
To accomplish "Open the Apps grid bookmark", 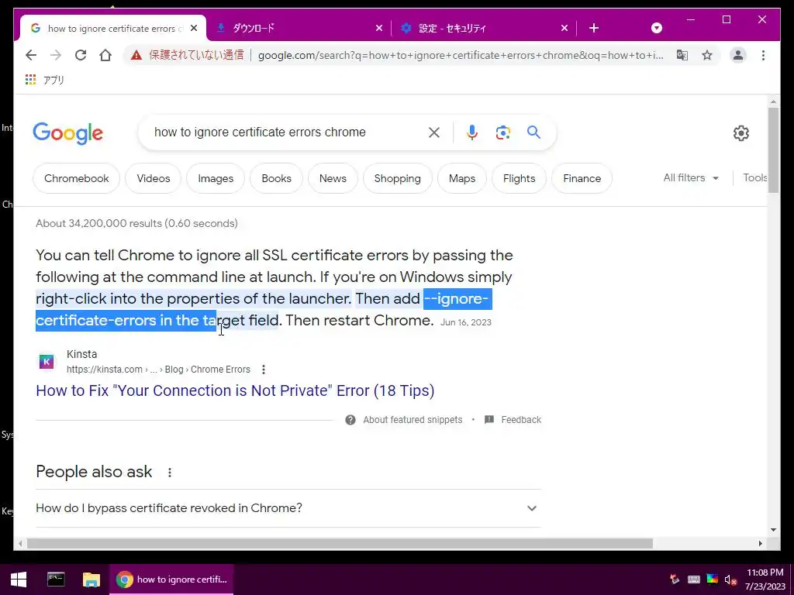I will click(x=44, y=80).
